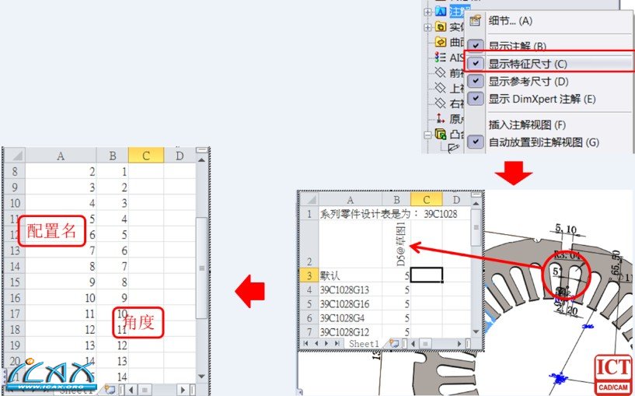The height and width of the screenshot is (396, 635).
Task: Go to previous sheet in the 39C1028 table
Action: coord(316,344)
